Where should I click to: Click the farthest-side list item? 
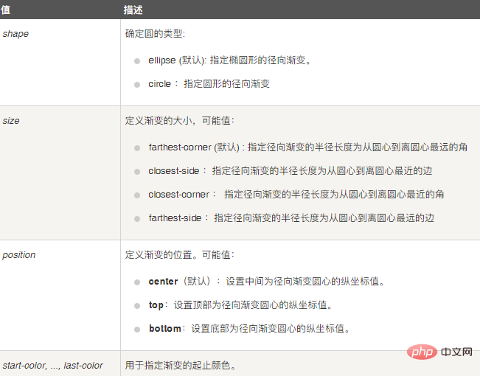291,218
